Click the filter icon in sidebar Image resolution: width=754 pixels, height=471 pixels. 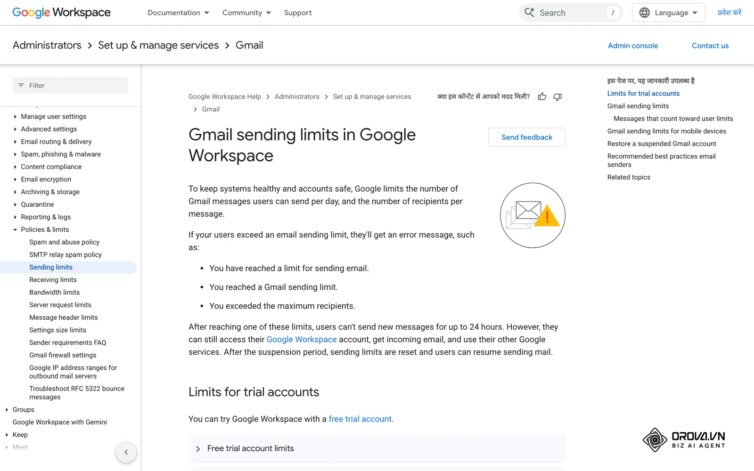pos(21,85)
